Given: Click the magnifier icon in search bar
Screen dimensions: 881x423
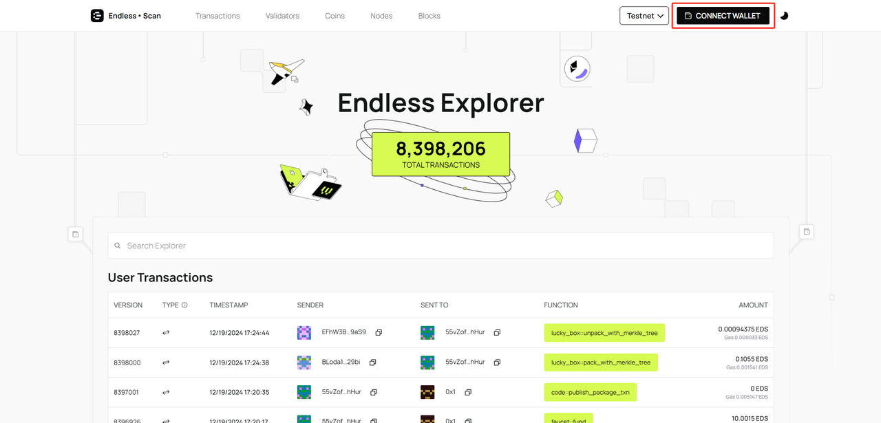Looking at the screenshot, I should click(x=118, y=246).
